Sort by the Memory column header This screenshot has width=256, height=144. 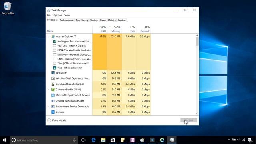click(114, 29)
